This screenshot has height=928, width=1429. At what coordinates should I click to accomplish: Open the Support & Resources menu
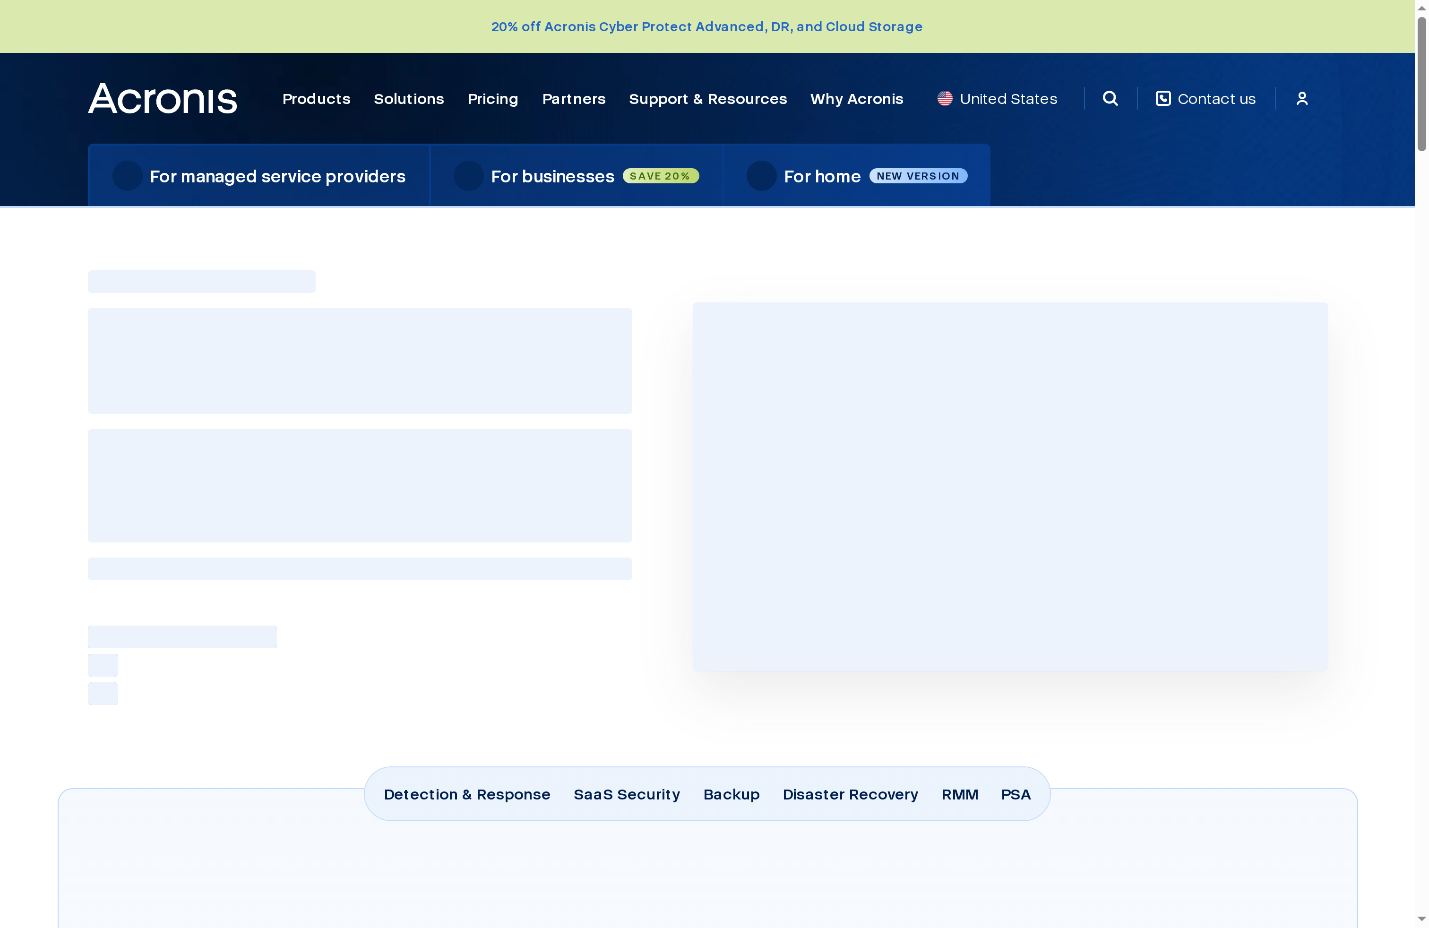tap(708, 99)
